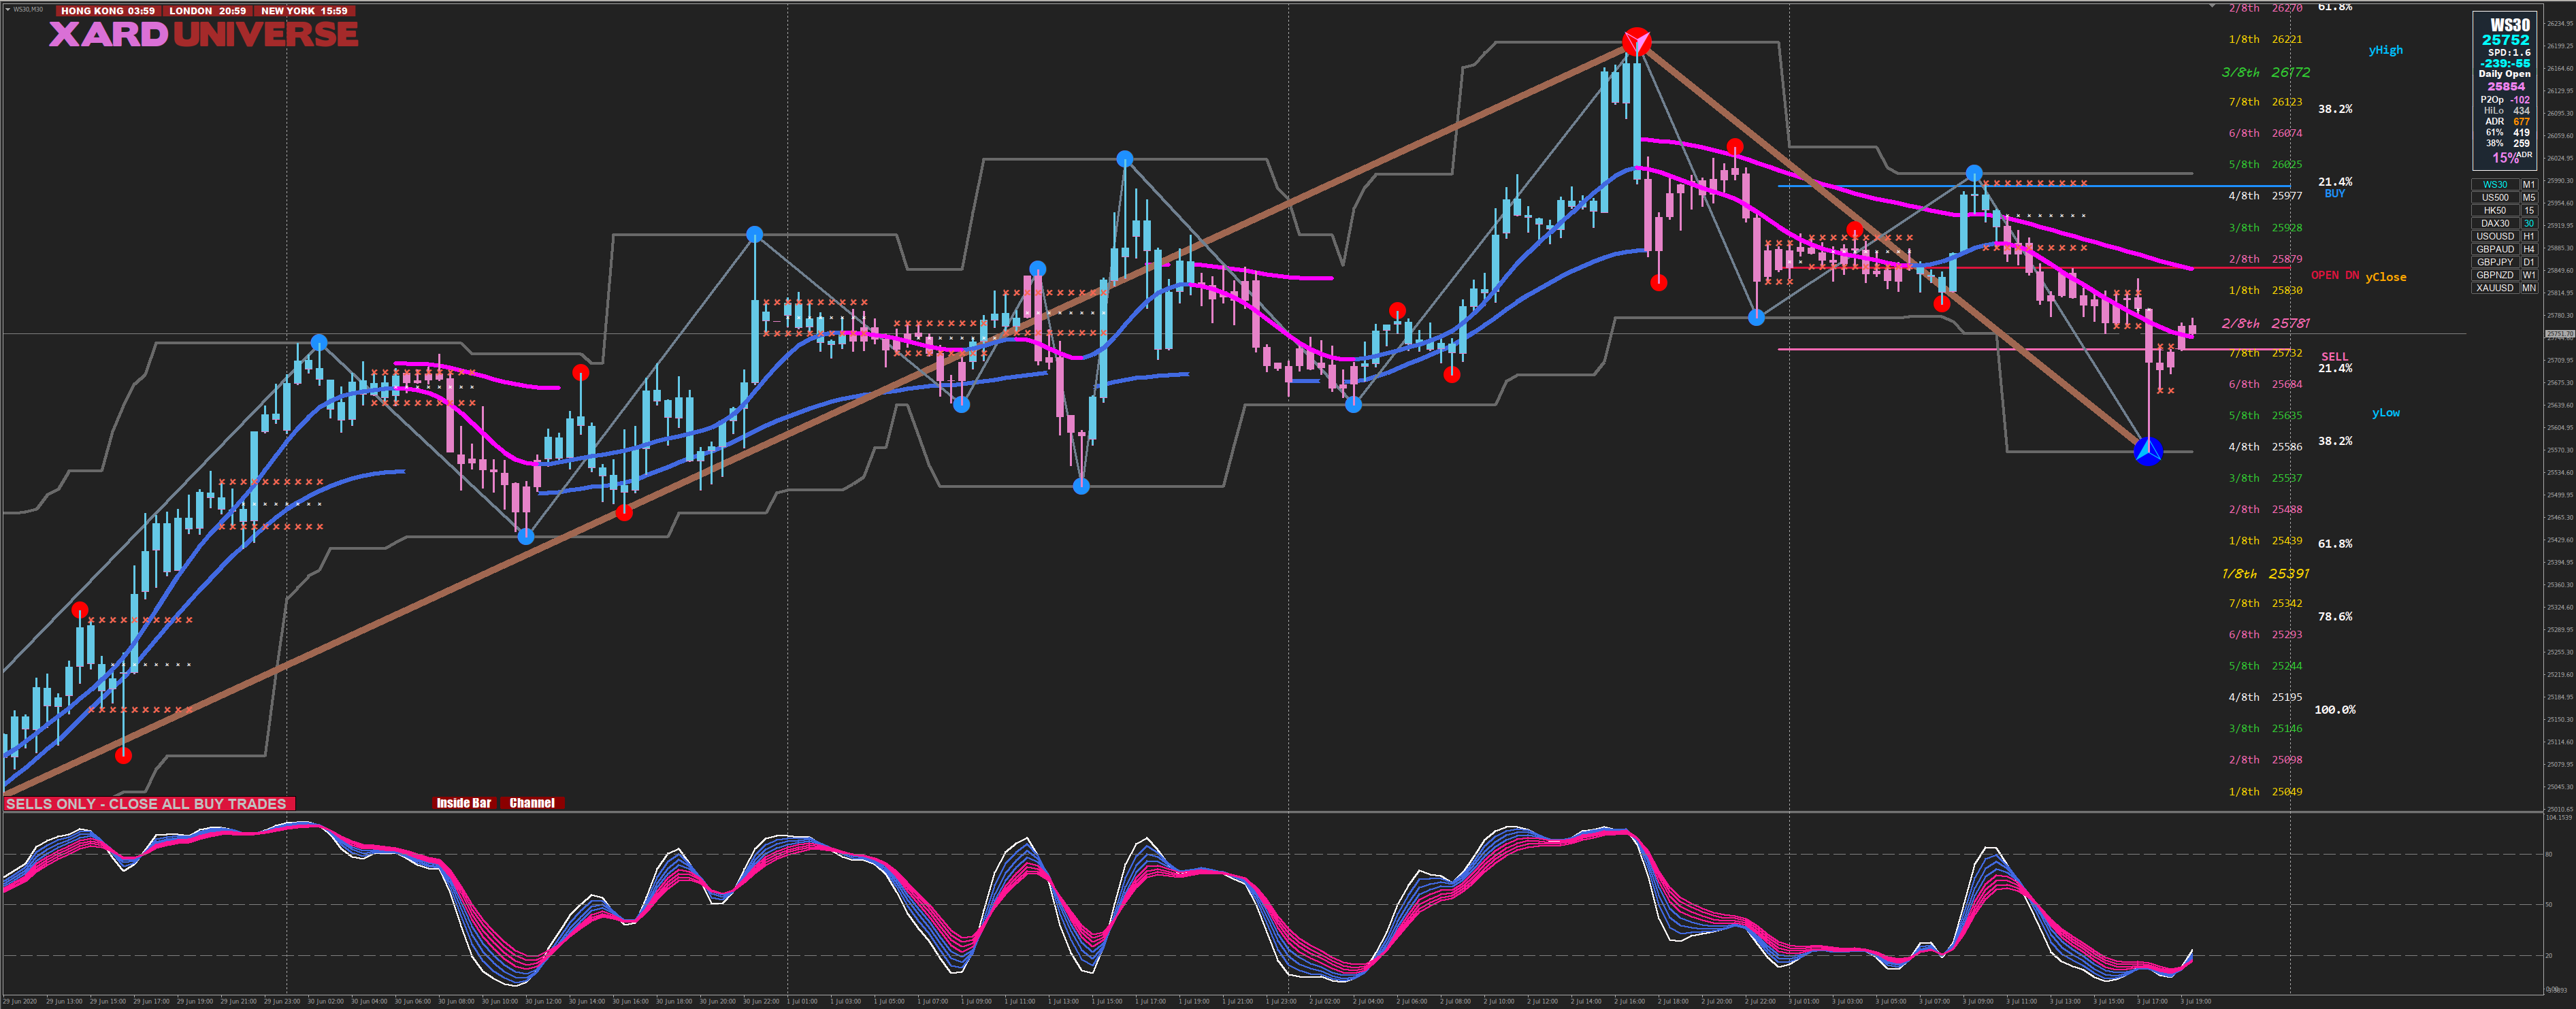Toggle the Channel indicator button
Screen dimensions: 2576x1009
click(532, 803)
